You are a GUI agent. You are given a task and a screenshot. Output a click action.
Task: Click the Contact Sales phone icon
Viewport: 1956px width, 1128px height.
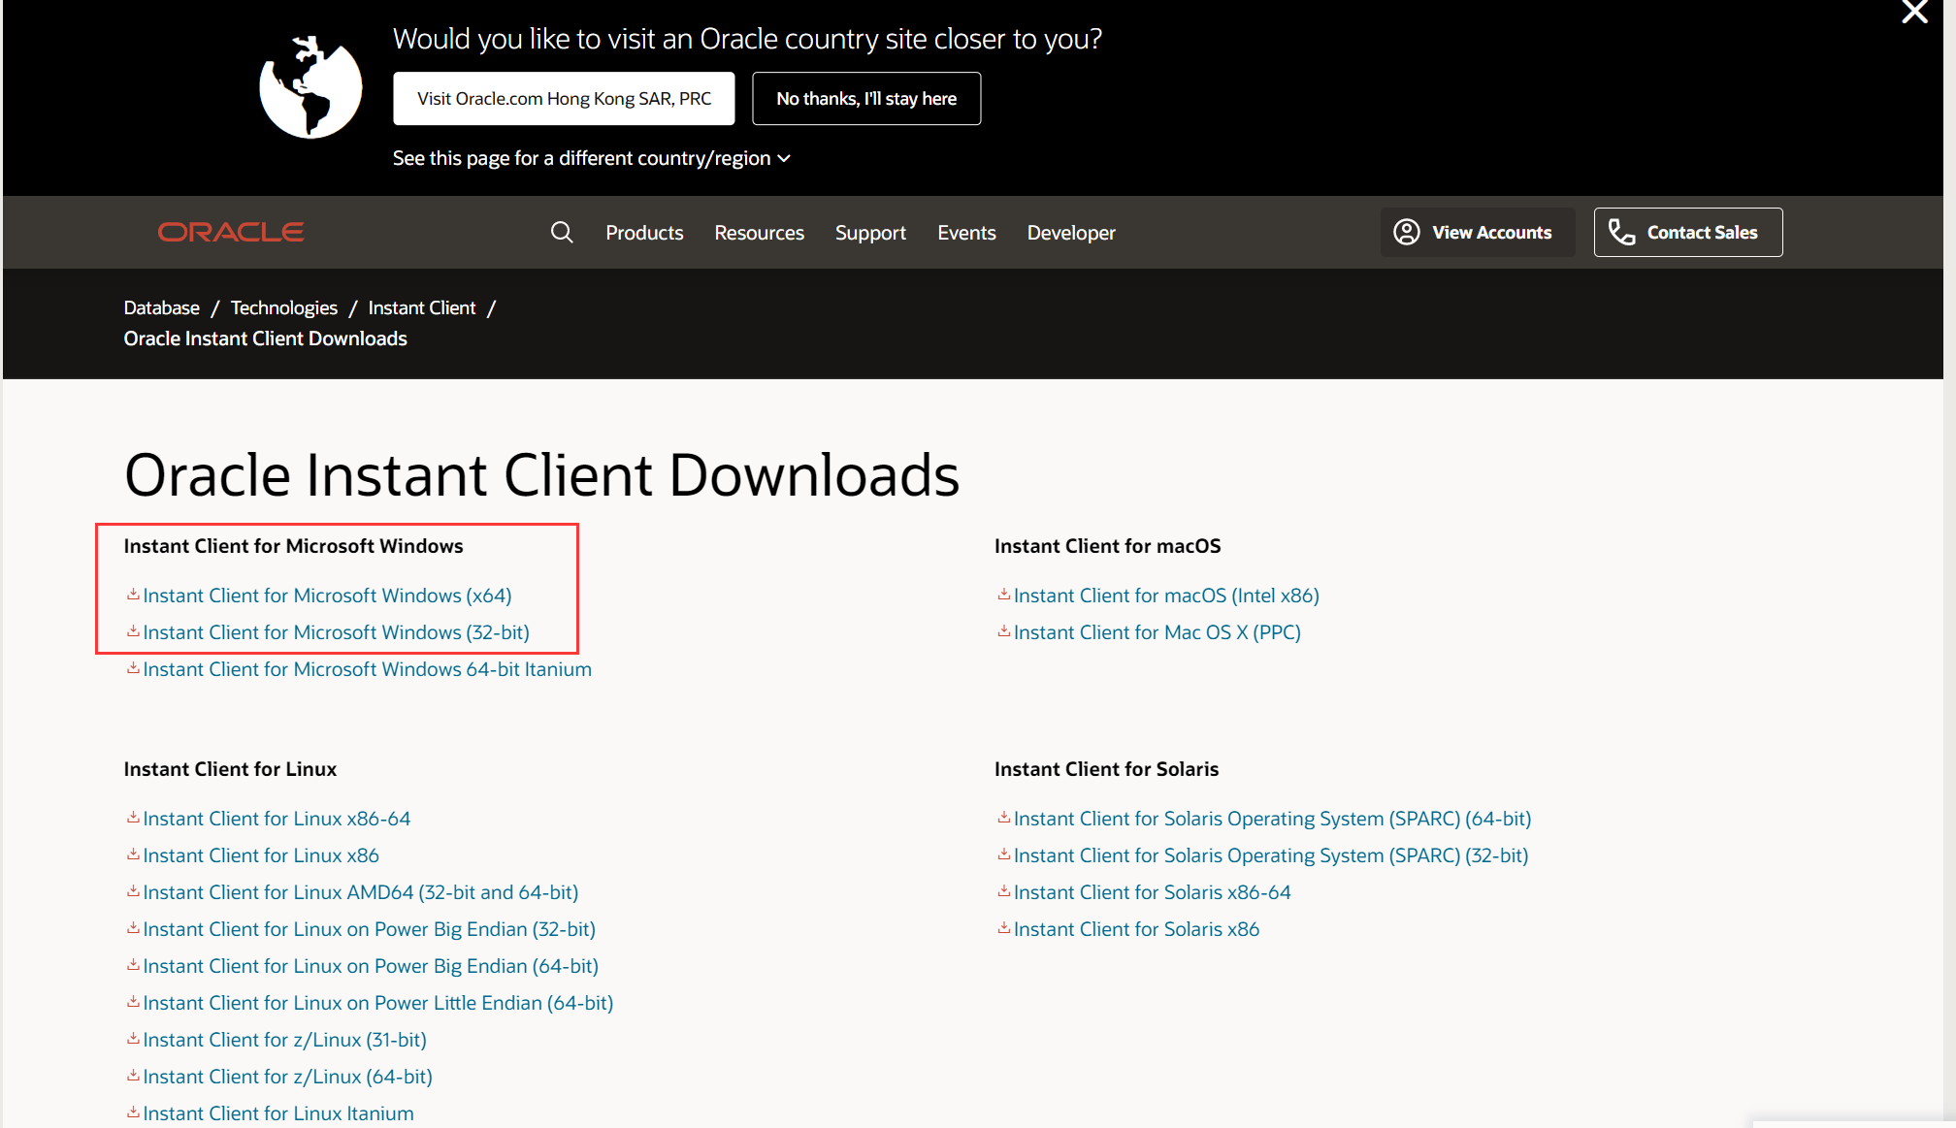point(1620,232)
